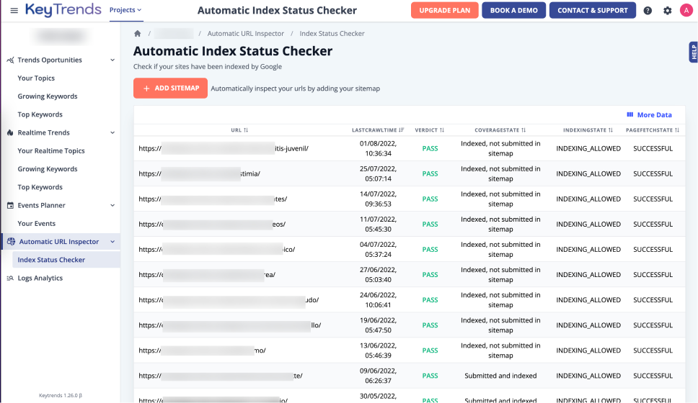Sort by PAGEFETCHSTATE sort icon
This screenshot has width=698, height=403.
[x=677, y=130]
